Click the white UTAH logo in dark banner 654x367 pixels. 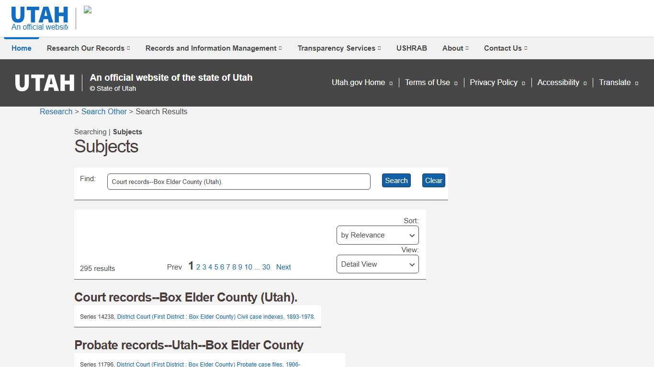coord(45,83)
